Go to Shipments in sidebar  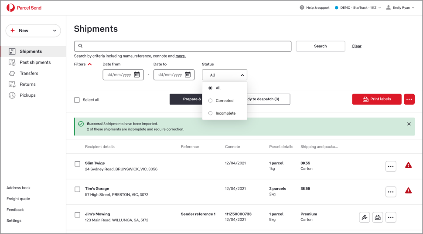pyautogui.click(x=33, y=51)
